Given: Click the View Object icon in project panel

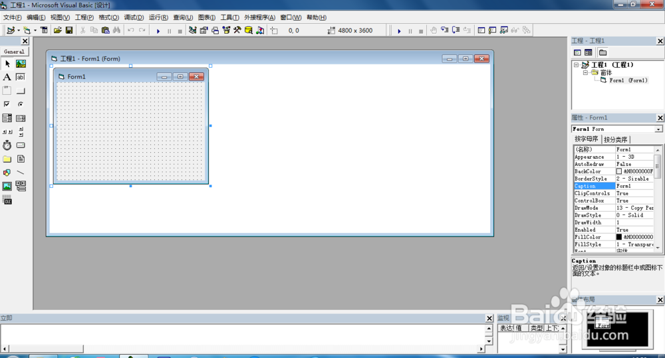Looking at the screenshot, I should click(x=589, y=52).
